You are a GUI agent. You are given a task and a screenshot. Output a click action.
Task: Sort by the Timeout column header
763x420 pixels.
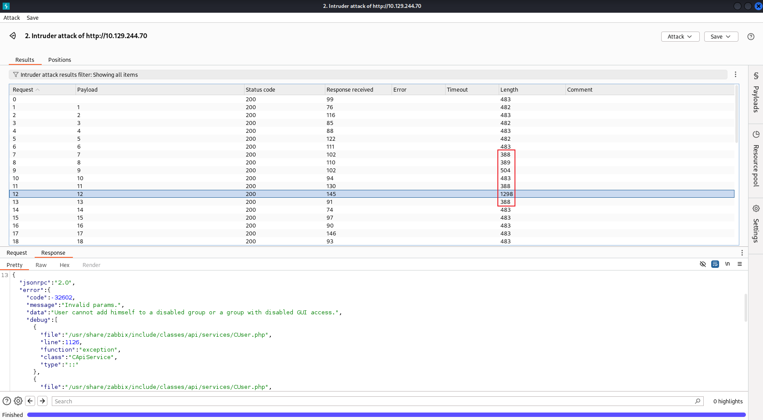tap(471, 90)
